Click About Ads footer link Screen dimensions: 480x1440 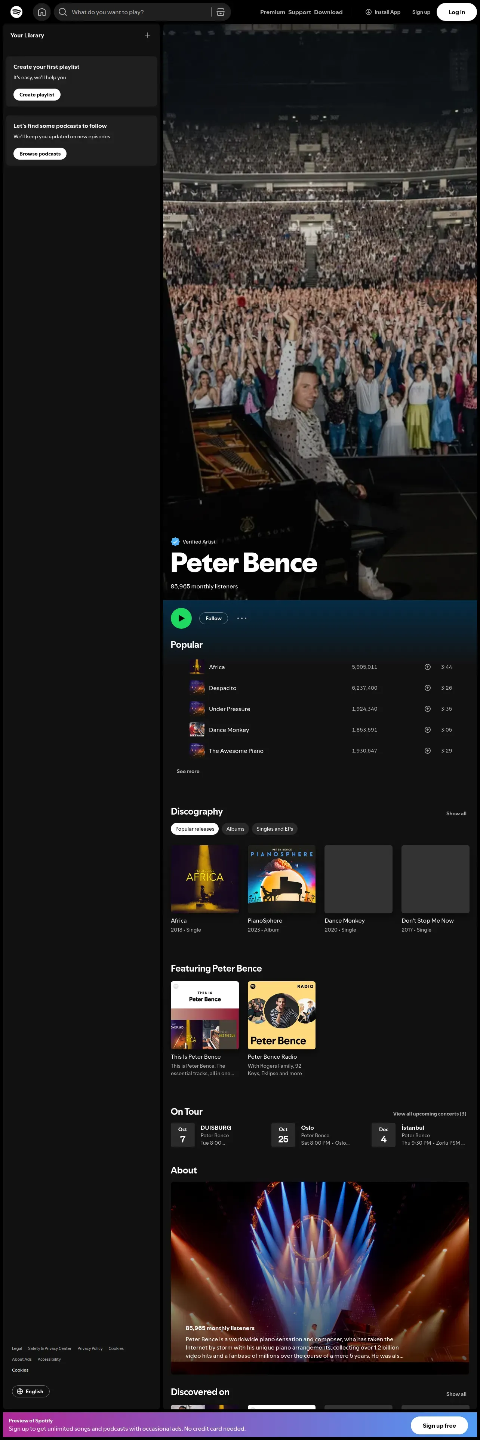click(x=22, y=1359)
